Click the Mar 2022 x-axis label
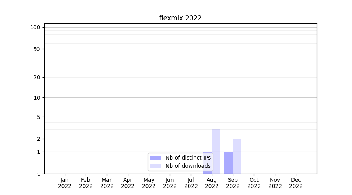This screenshot has width=352, height=195. (x=107, y=183)
